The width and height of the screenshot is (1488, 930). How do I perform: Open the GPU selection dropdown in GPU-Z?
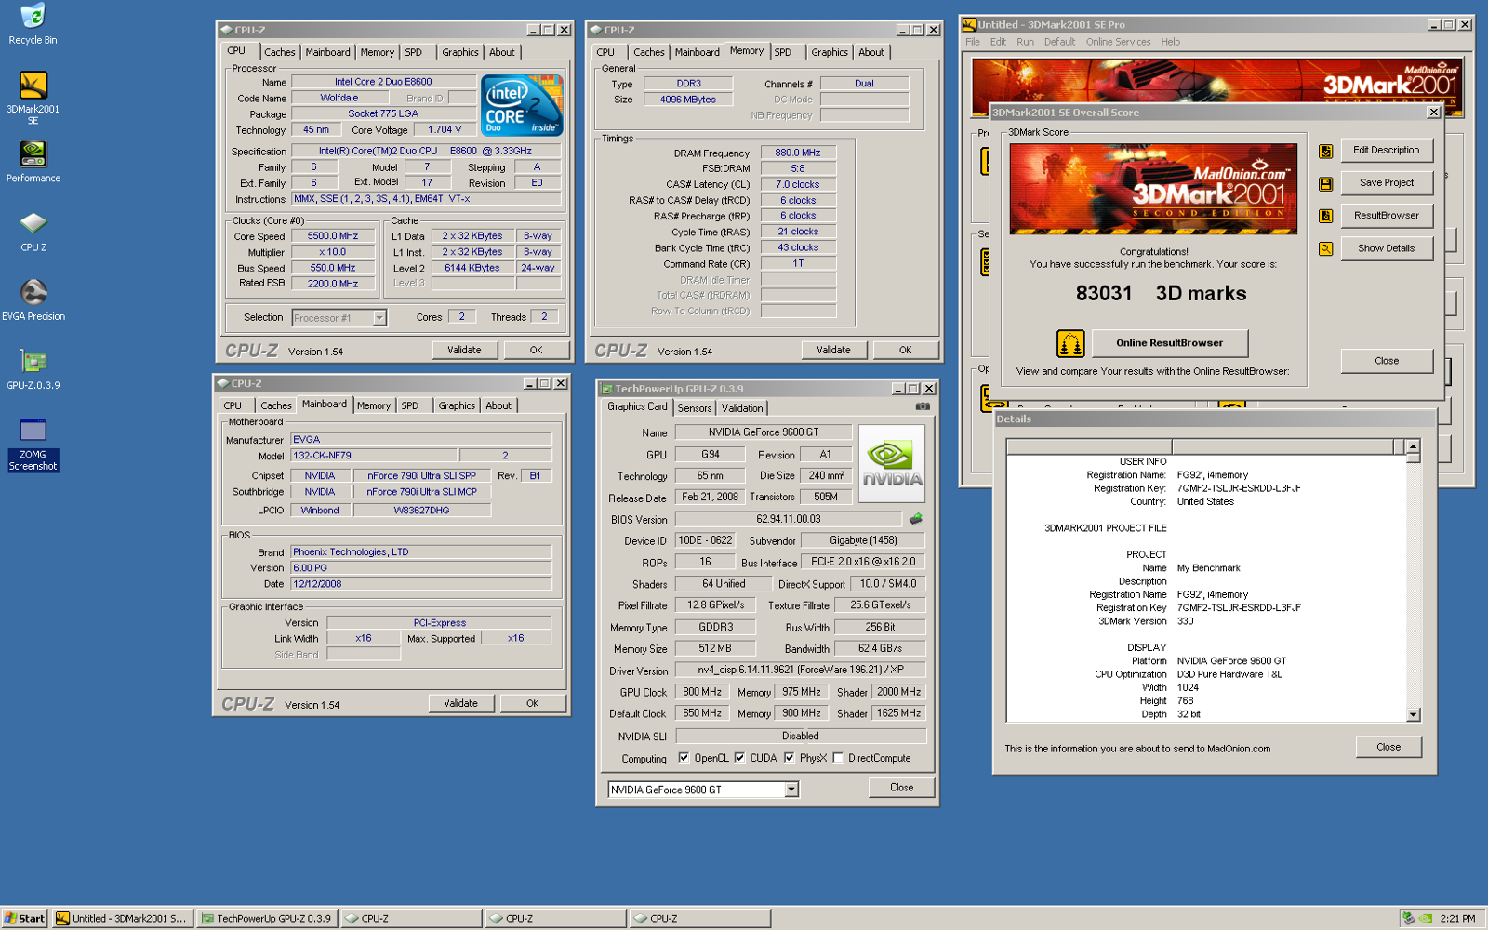791,790
